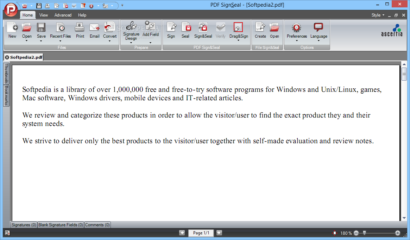This screenshot has width=410, height=240.
Task: Expand the Preferences dropdown arrow
Action: coord(297,41)
